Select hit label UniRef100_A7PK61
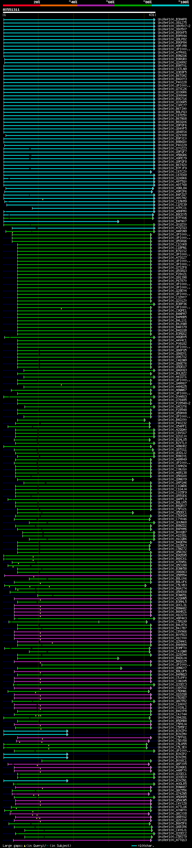Viewport: 192px width, 848px height. coord(172,52)
